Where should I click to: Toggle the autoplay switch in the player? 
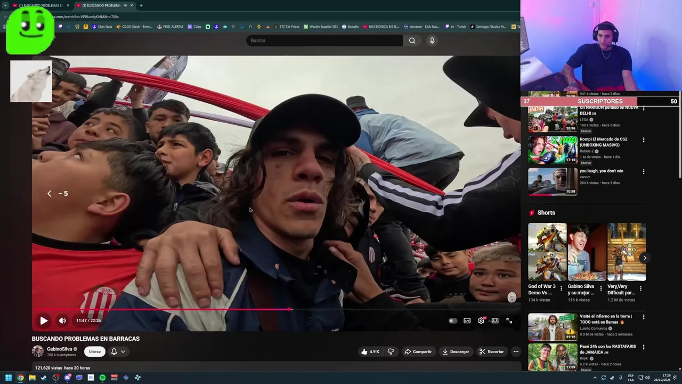click(453, 321)
